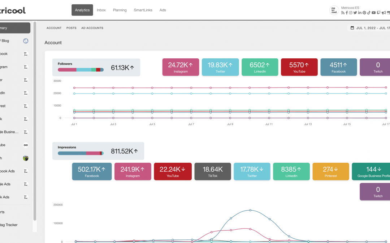Click the Facebook icon under Metricool ES
Viewport: 390px width, 243px height.
pyautogui.click(x=347, y=13)
